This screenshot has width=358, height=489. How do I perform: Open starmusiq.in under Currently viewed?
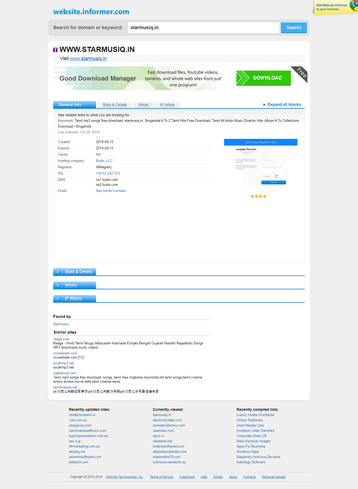click(x=162, y=415)
